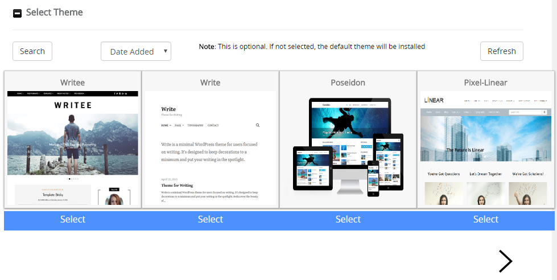Image resolution: width=557 pixels, height=280 pixels.
Task: Open the Writee theme preview thumbnail
Action: pyautogui.click(x=73, y=148)
